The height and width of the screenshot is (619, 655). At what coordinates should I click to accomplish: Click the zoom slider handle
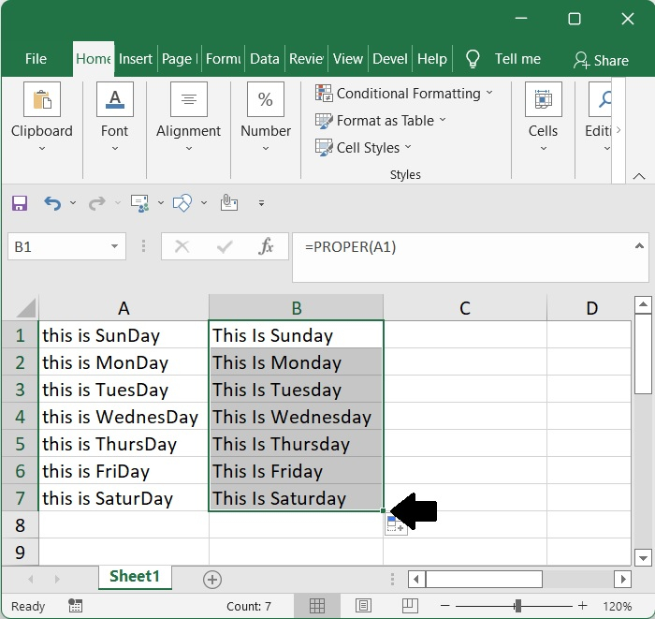(517, 606)
